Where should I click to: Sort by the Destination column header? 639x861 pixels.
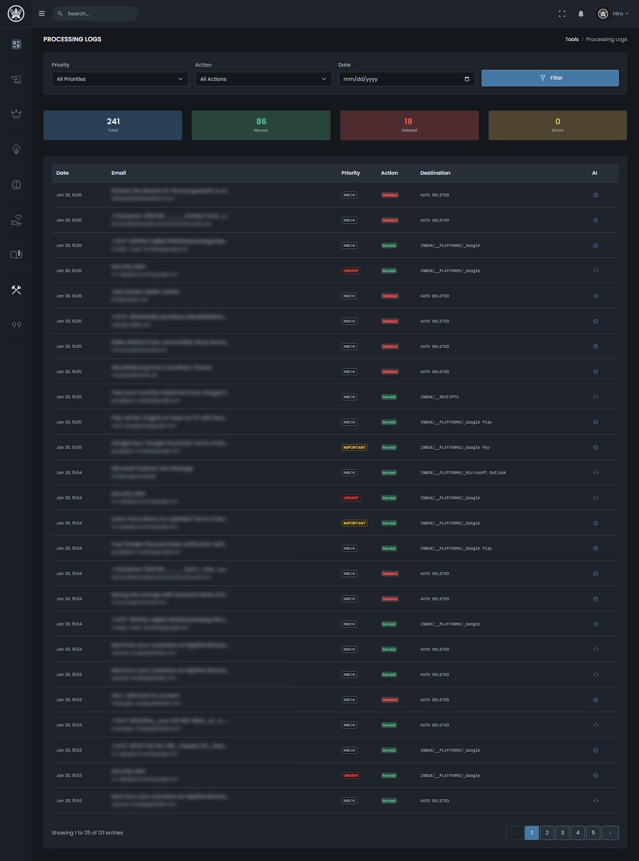pos(435,173)
